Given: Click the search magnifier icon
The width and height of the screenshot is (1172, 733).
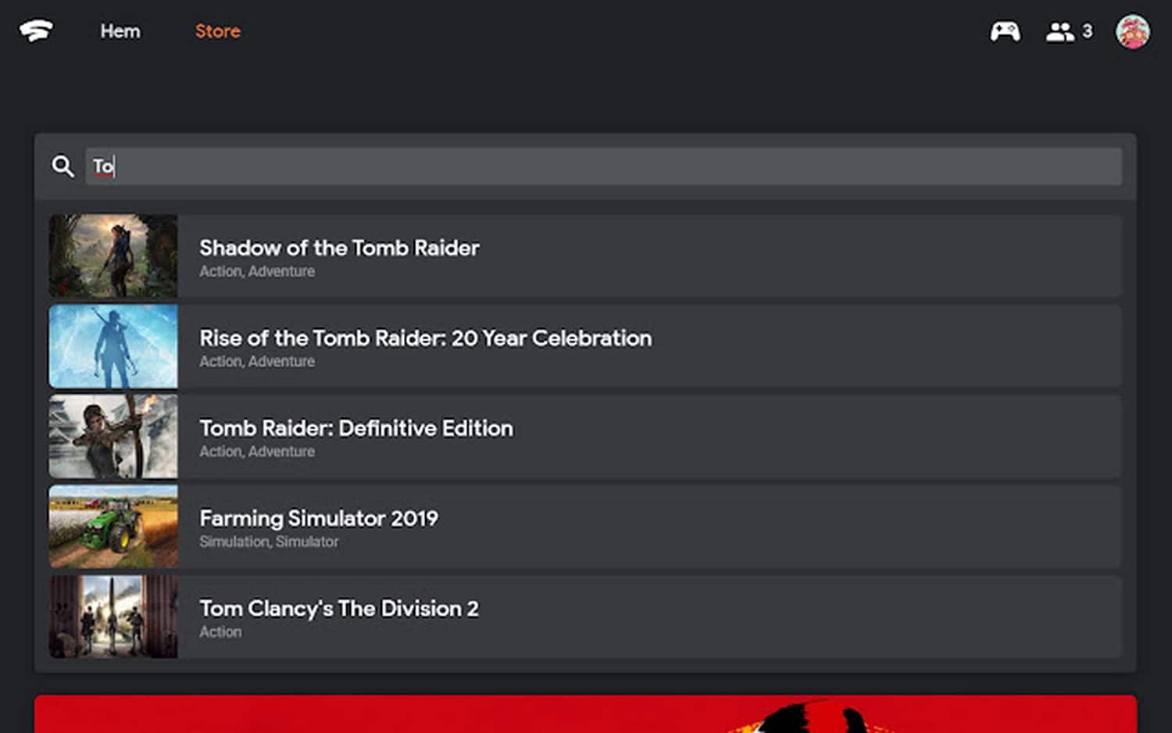Looking at the screenshot, I should click(x=63, y=166).
